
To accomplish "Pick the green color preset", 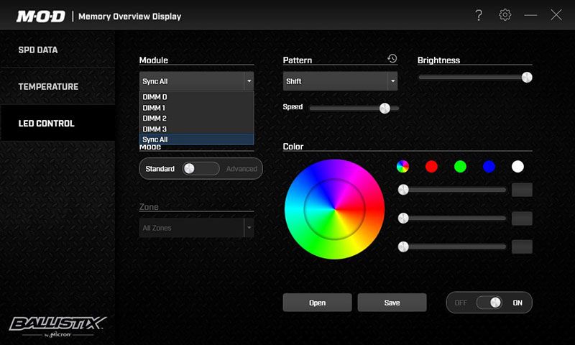I will [460, 167].
